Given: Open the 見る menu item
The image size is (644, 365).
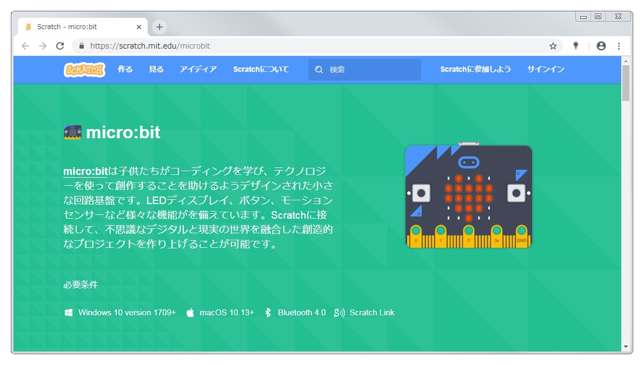Looking at the screenshot, I should point(156,69).
